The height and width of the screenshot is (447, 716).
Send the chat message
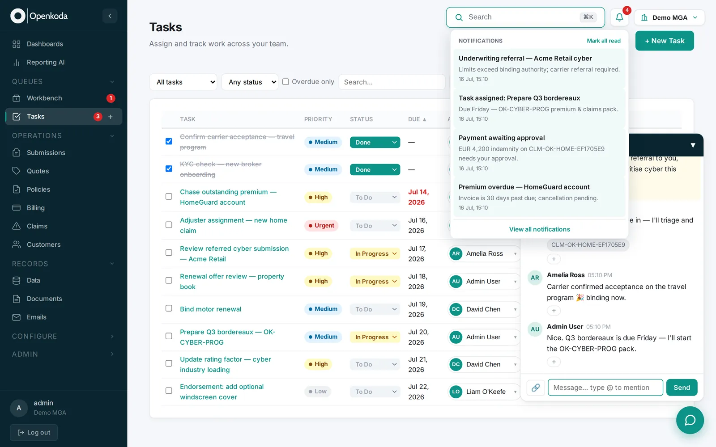(x=682, y=388)
